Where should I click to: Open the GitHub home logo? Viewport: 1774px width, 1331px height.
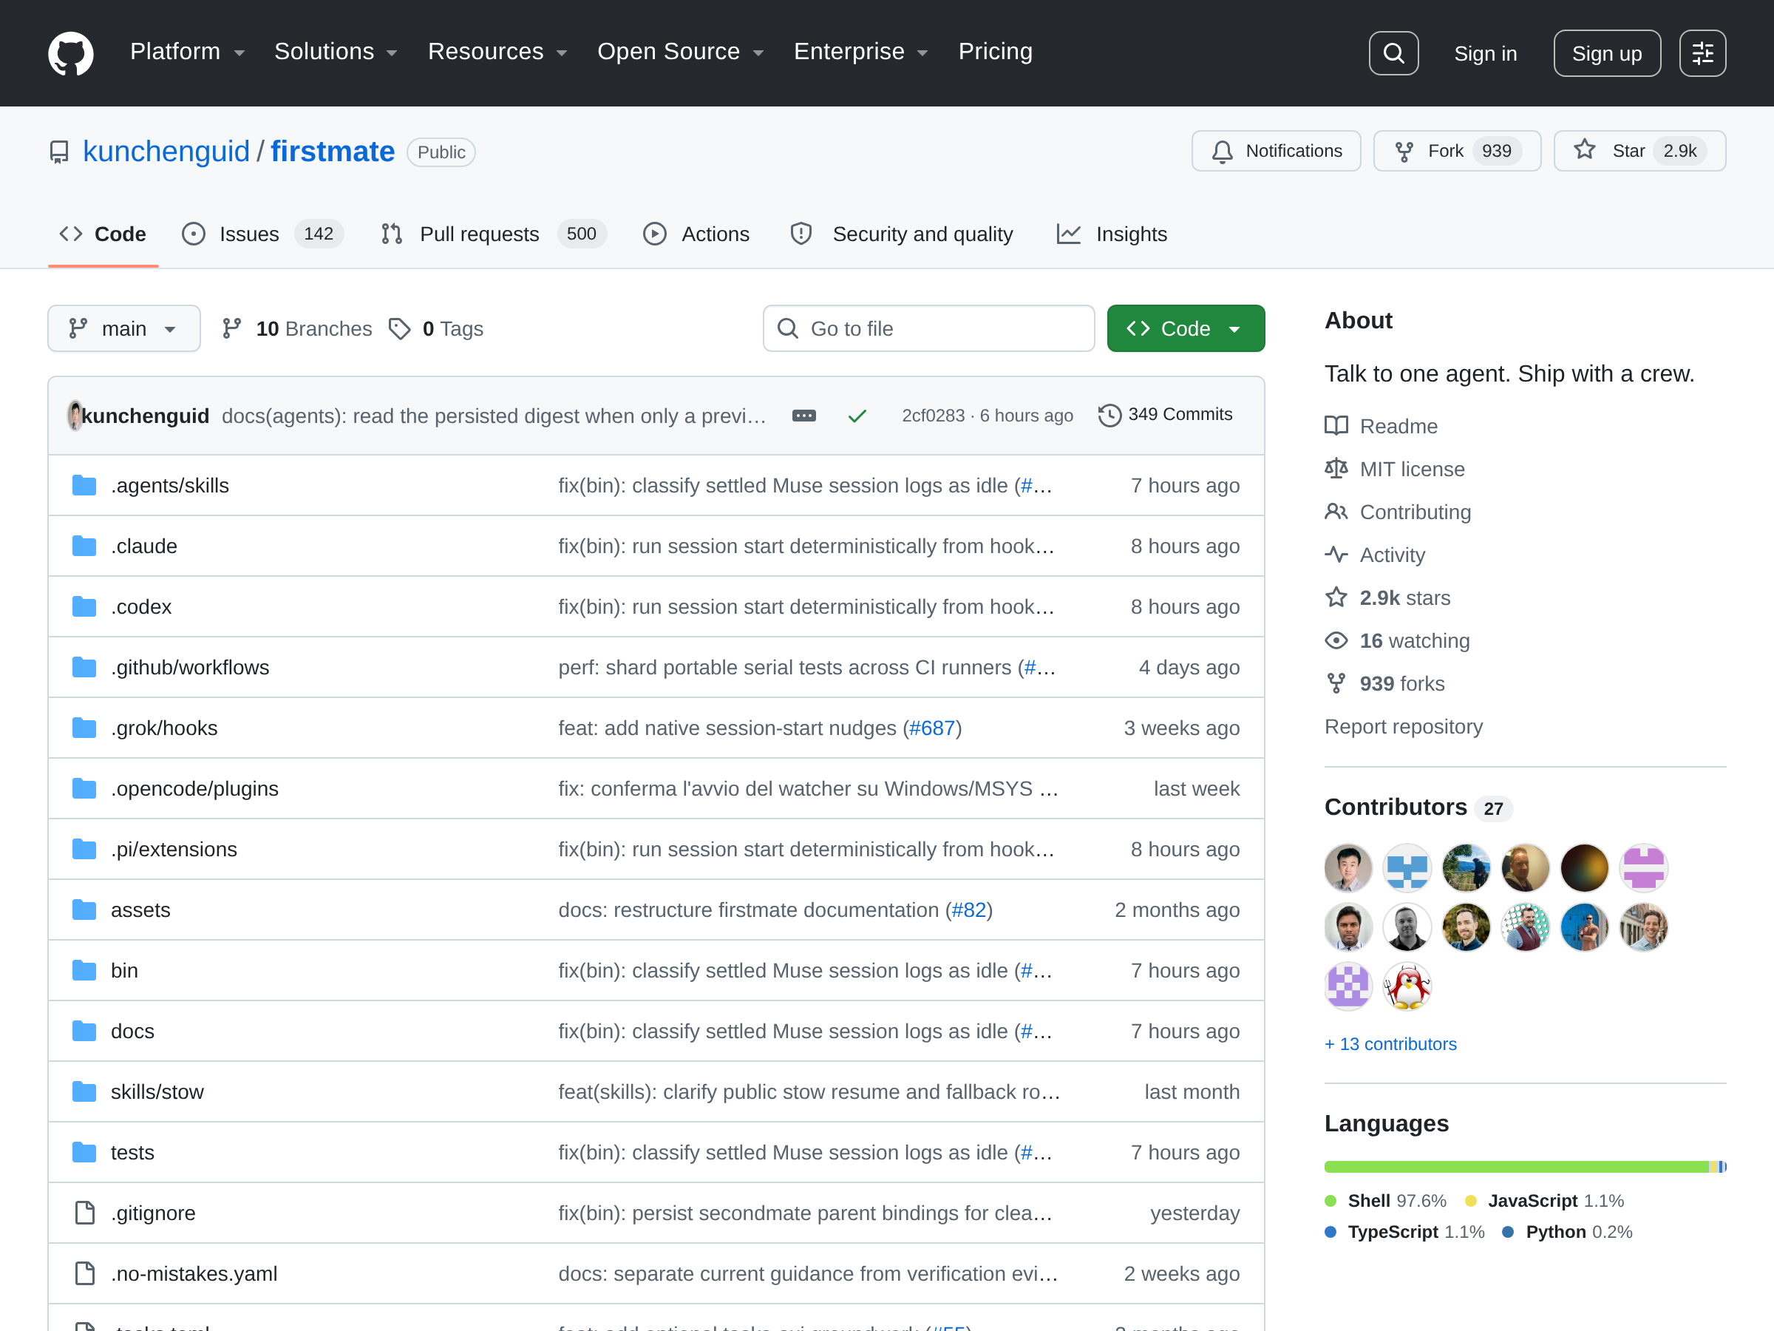click(x=70, y=53)
